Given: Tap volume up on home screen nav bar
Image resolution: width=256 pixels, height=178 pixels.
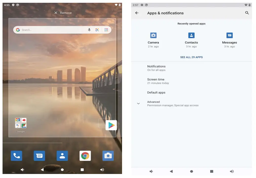Looking at the screenshot, I should [102, 170].
